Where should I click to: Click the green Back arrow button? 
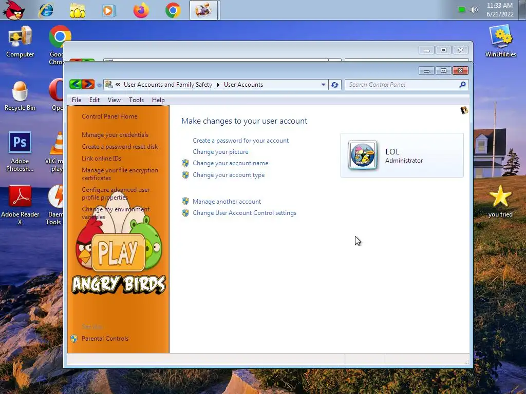coord(76,84)
